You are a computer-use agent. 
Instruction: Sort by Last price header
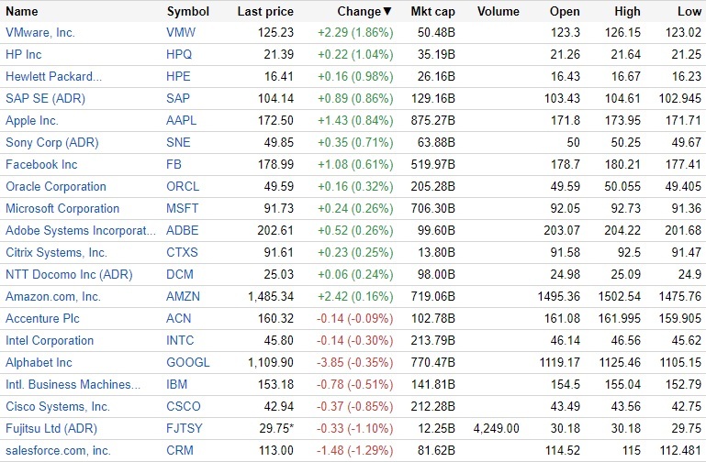tap(265, 12)
